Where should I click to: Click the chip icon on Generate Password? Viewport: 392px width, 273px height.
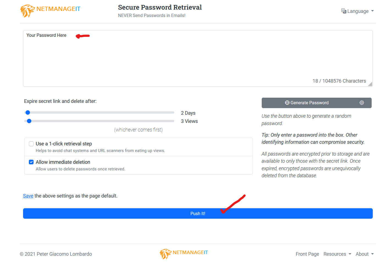pos(287,103)
